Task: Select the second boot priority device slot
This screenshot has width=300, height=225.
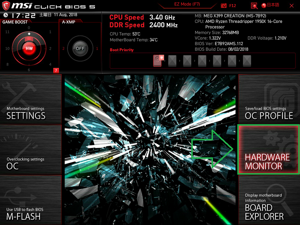Action: 172,61
